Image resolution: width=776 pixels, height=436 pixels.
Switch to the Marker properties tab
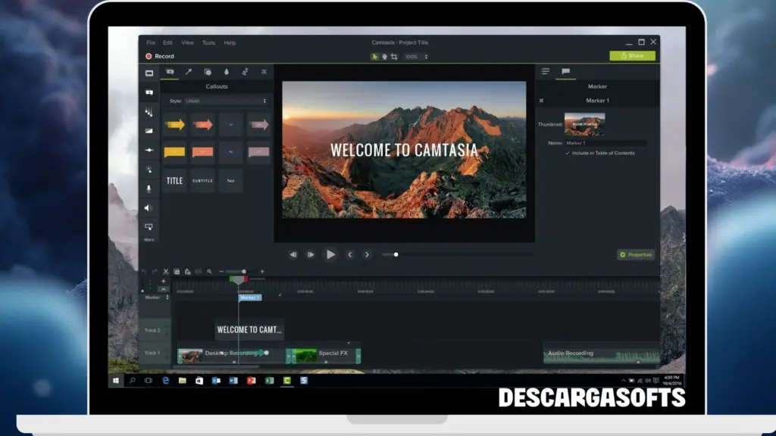565,71
